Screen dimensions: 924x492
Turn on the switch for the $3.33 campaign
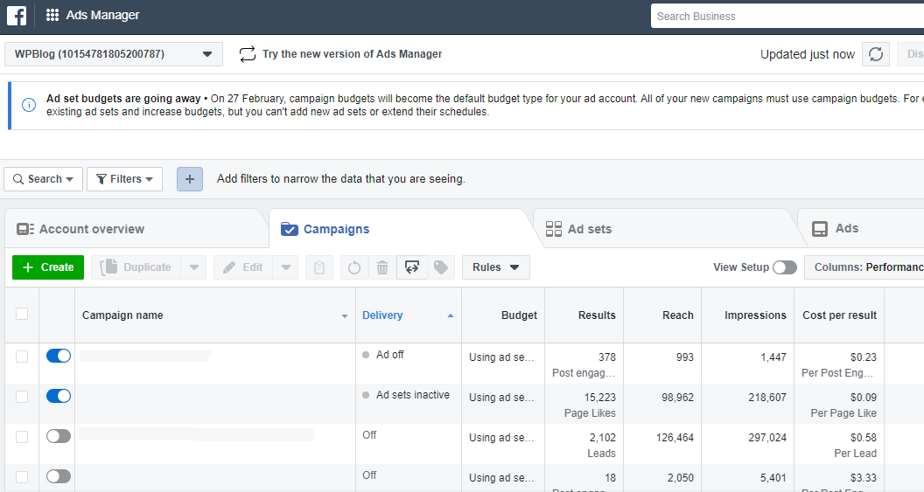tap(59, 476)
